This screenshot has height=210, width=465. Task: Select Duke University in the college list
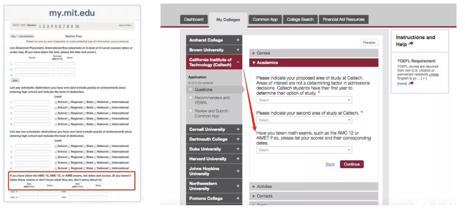point(205,149)
